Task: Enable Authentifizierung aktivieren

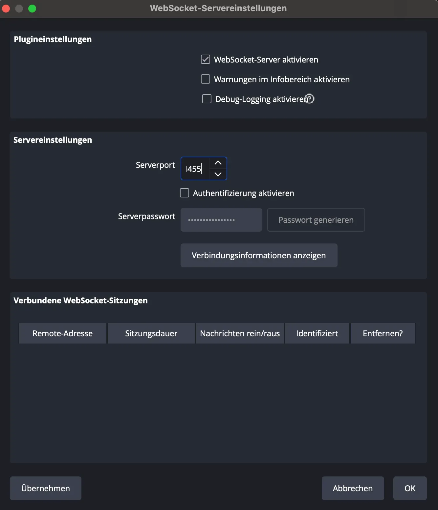Action: (x=184, y=193)
